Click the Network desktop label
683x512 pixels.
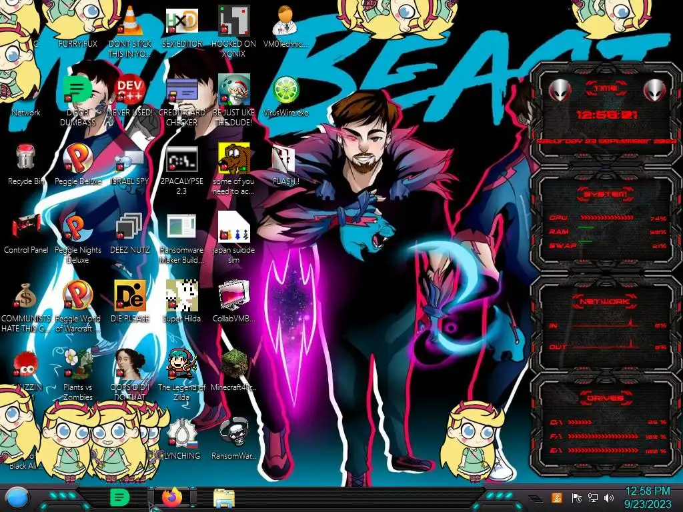tap(26, 112)
